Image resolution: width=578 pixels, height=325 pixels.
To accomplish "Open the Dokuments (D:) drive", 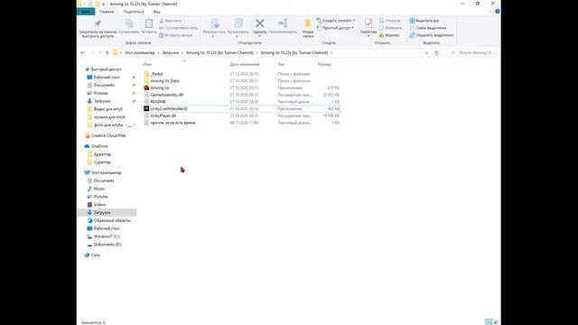I will (107, 245).
